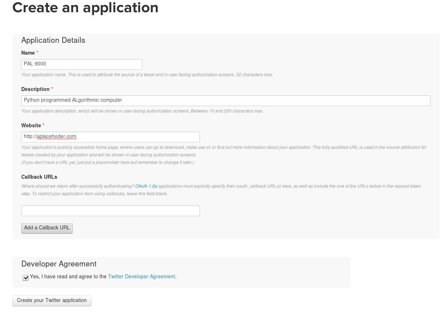The width and height of the screenshot is (446, 320).
Task: Click the "Yes, I have read and agree" text
Action: (68, 277)
